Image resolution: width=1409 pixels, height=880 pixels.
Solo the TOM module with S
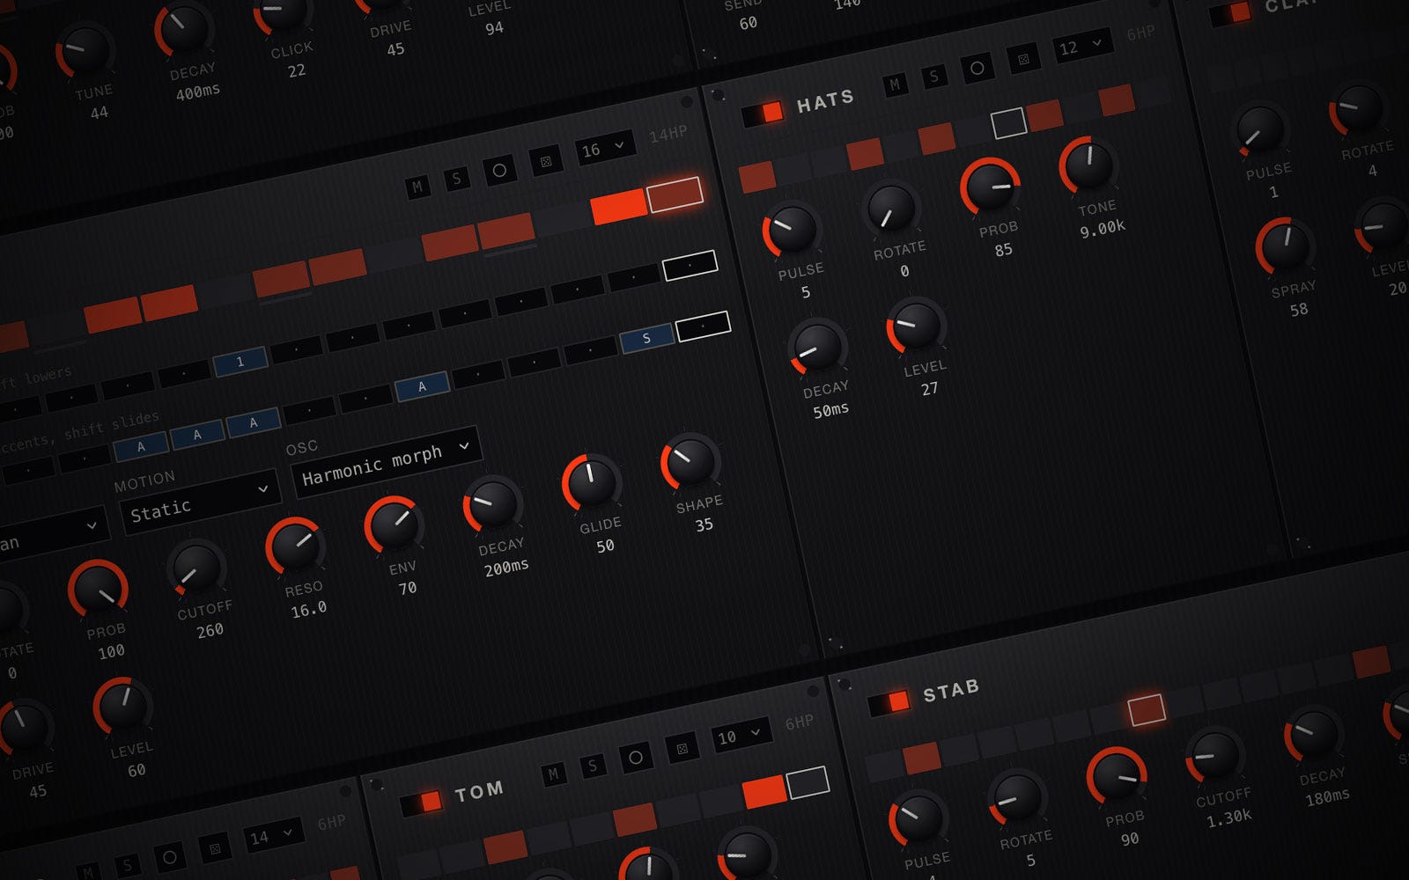[x=592, y=766]
